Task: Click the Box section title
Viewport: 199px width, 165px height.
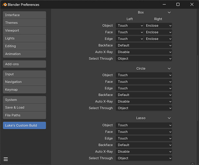Action: [x=141, y=13]
